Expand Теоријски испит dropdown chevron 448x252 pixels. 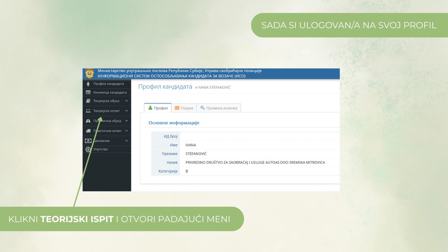(x=127, y=111)
